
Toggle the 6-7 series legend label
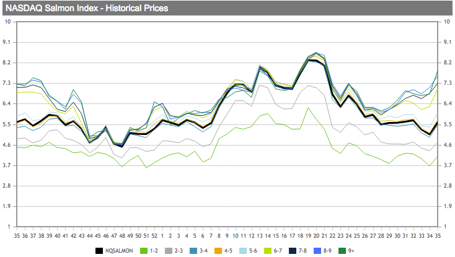coord(278,251)
